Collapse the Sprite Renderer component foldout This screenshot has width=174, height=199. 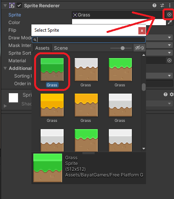pos(5,6)
